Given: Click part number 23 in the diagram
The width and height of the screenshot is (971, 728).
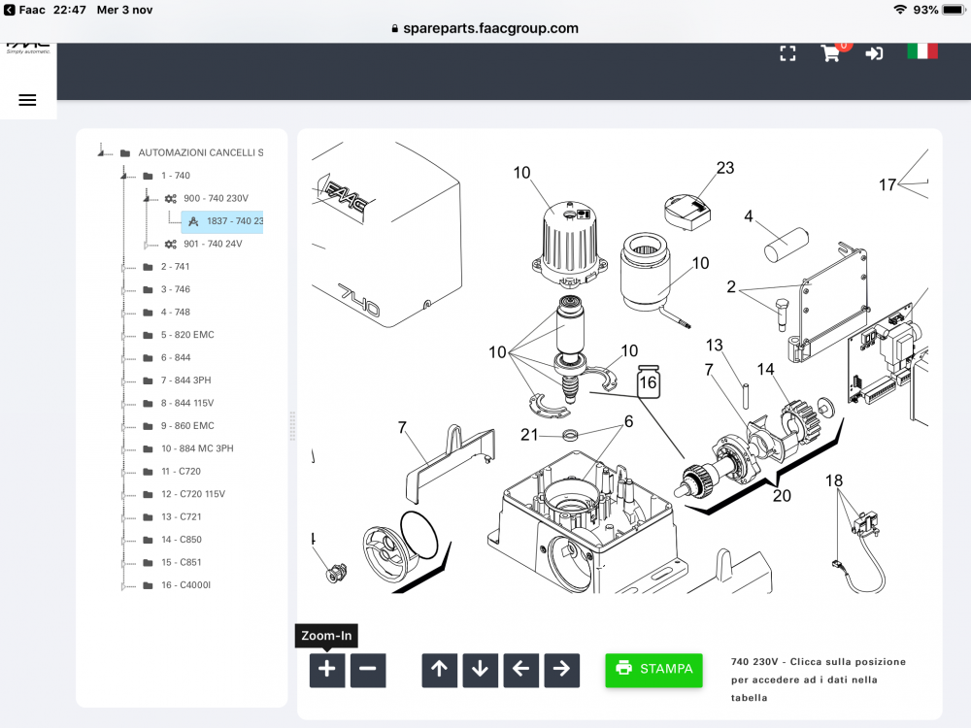Looking at the screenshot, I should click(725, 168).
